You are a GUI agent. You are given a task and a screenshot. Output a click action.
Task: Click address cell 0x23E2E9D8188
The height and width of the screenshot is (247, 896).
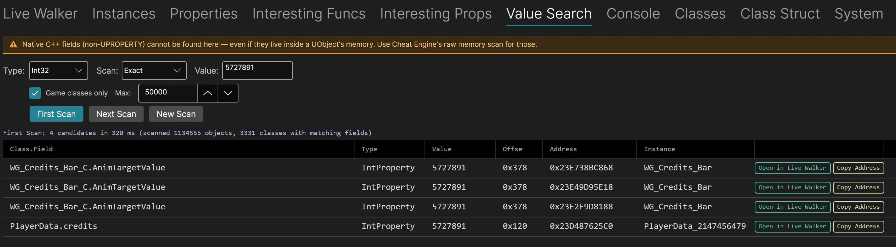pyautogui.click(x=581, y=207)
